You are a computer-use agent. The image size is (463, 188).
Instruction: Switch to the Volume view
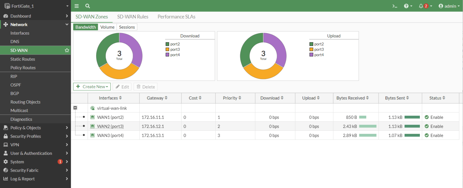(x=107, y=27)
